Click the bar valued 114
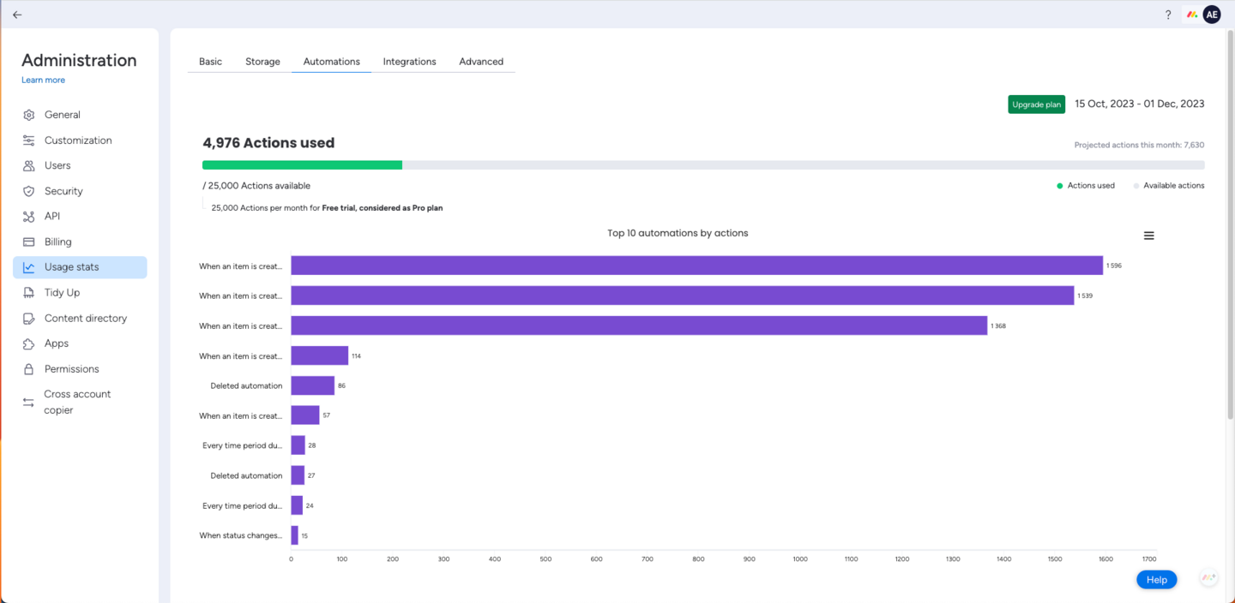The image size is (1235, 603). pyautogui.click(x=319, y=355)
